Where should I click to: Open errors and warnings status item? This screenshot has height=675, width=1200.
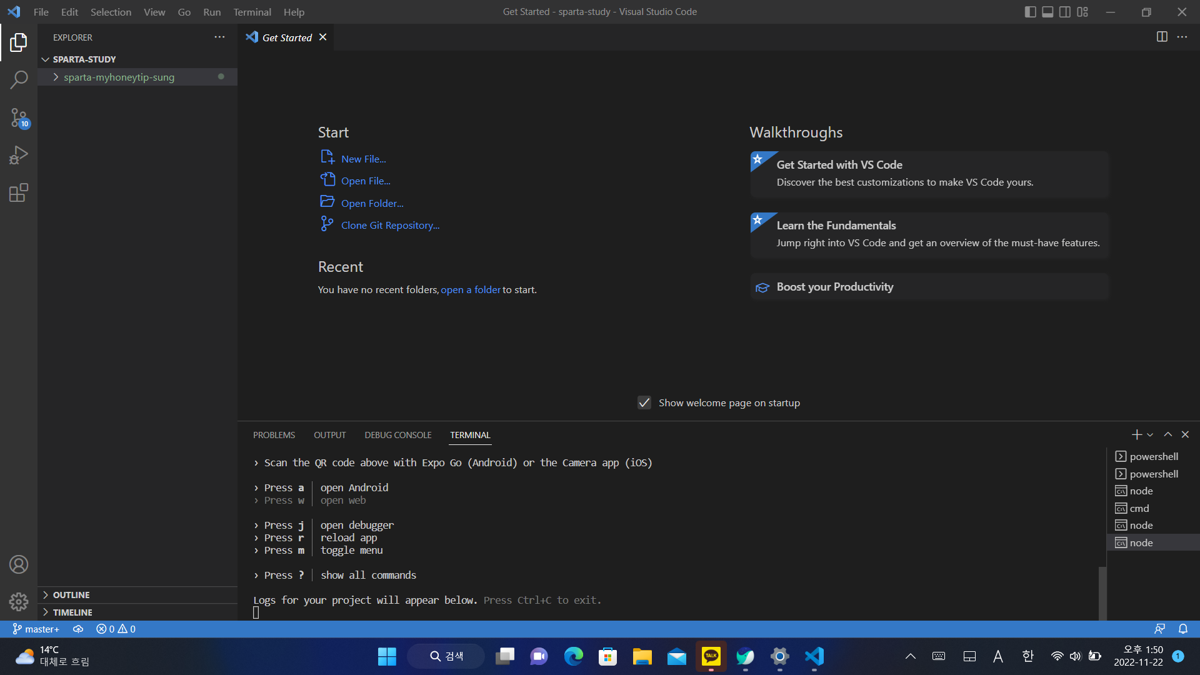[x=116, y=629]
